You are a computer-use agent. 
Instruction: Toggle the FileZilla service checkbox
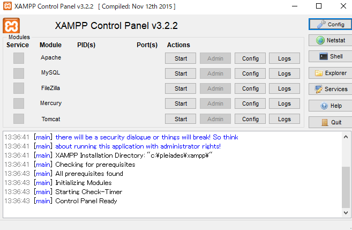19,88
